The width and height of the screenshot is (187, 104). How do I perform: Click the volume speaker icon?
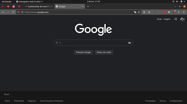coord(177,2)
